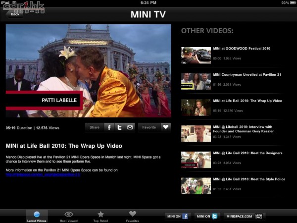Play the main Patti LaBelle video
Screen dimensions: 297x223
coord(89,70)
